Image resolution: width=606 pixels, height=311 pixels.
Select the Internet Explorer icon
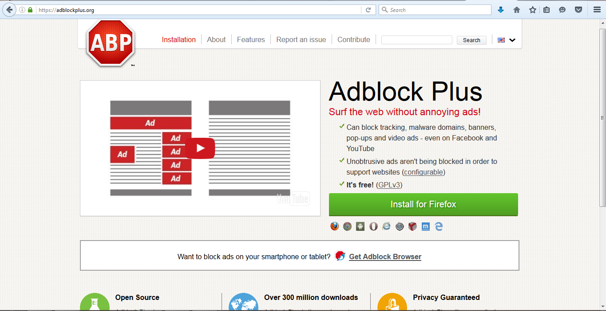click(387, 226)
